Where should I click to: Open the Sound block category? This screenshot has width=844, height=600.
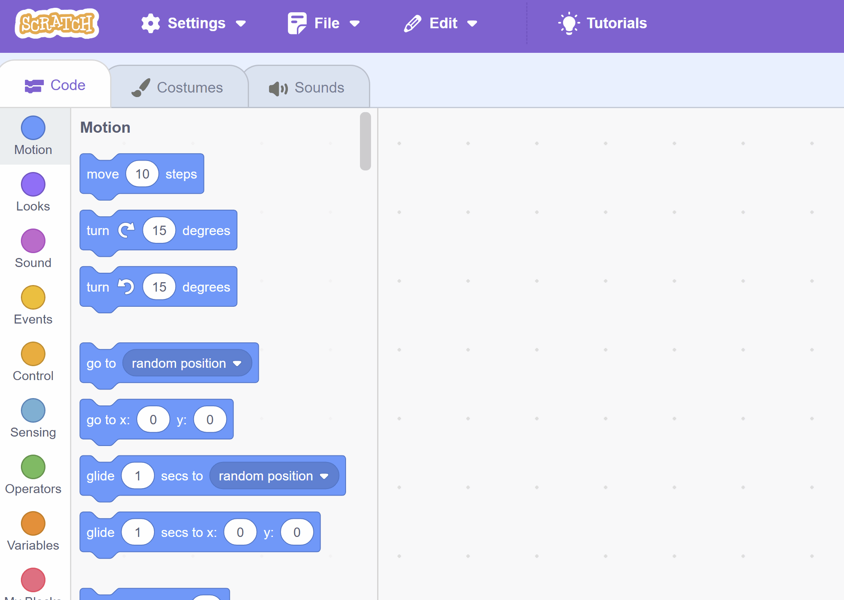pos(33,249)
